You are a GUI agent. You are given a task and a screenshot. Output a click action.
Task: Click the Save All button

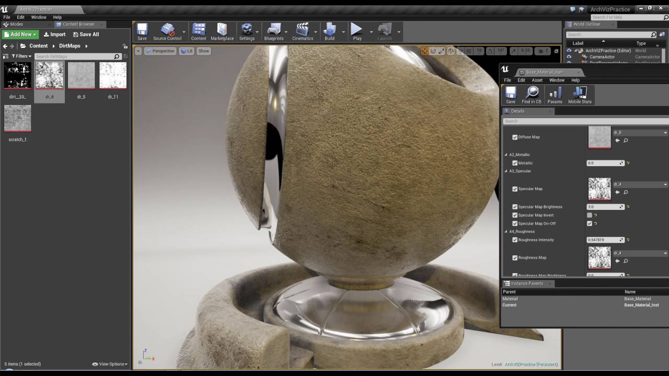tap(86, 34)
